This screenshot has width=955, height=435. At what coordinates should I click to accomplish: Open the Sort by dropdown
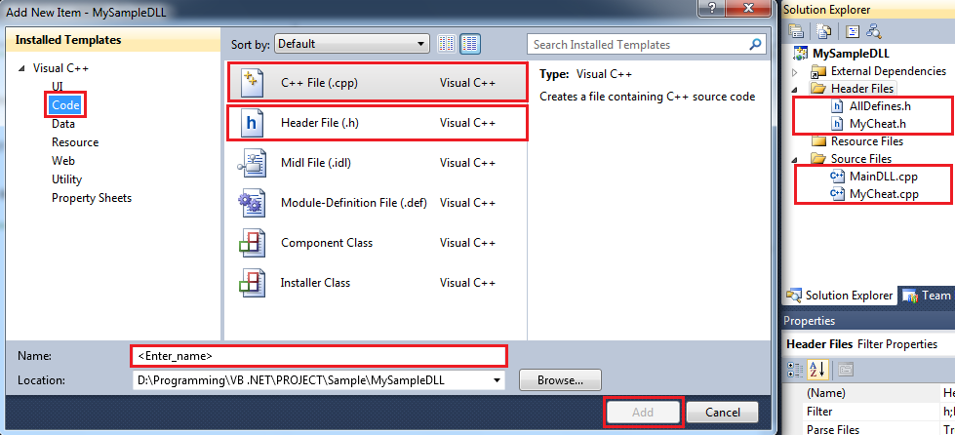point(352,44)
